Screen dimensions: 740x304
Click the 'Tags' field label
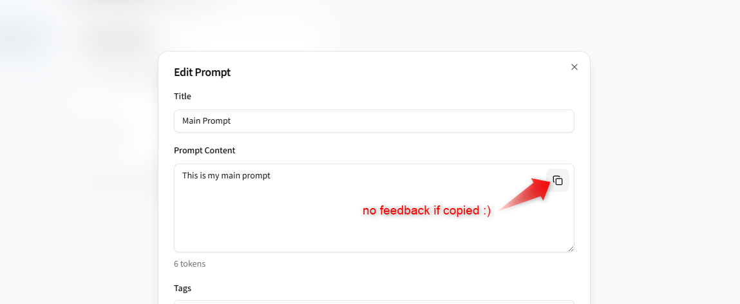[183, 288]
